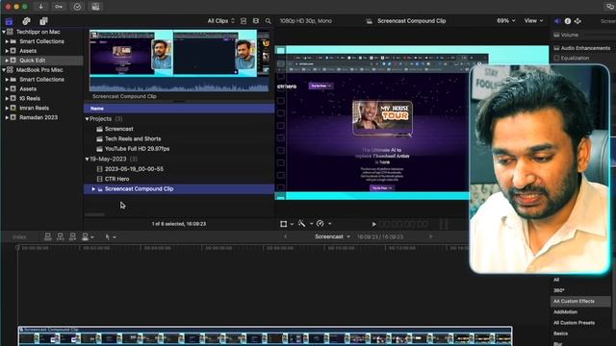Screen dimensions: 616x346
Task: Collapse the MacBook Pro Misc library
Action: pos(4,70)
